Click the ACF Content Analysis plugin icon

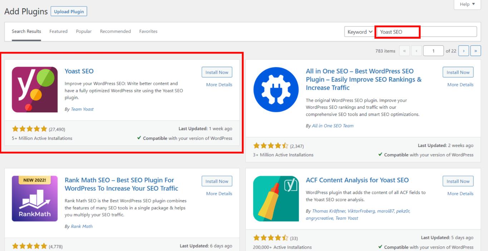click(x=276, y=199)
